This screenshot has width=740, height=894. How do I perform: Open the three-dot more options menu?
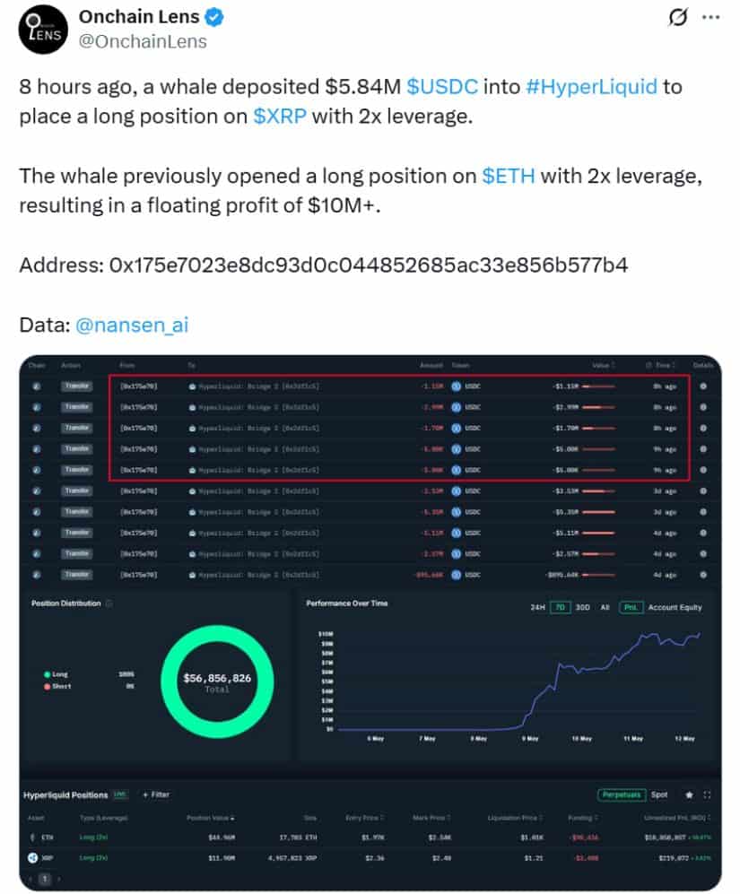[x=710, y=17]
